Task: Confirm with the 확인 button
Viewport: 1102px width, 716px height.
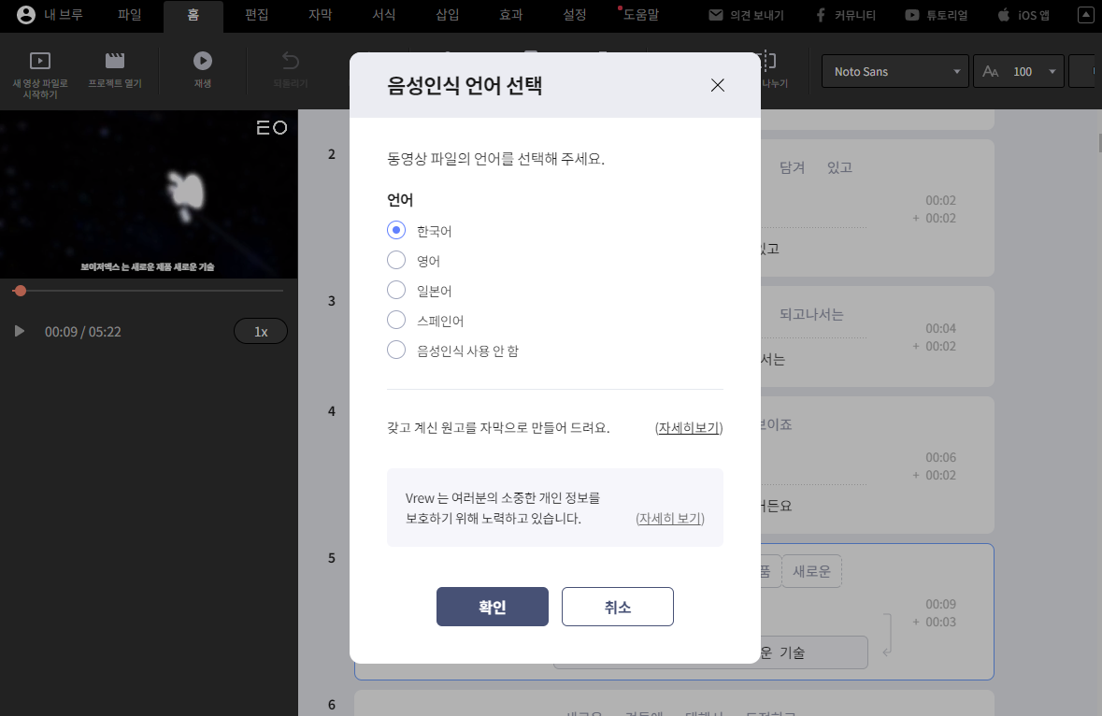Action: [x=492, y=607]
